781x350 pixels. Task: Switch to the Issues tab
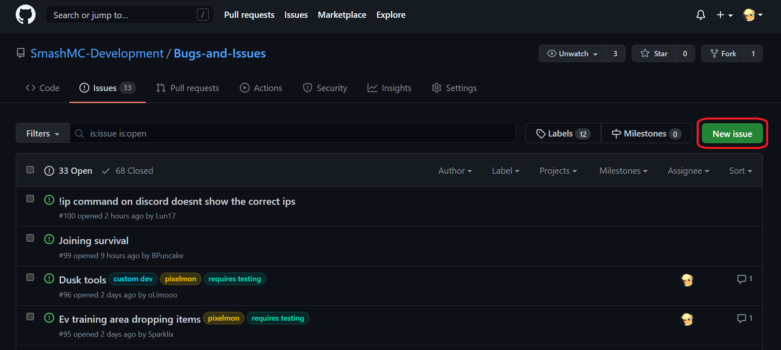[x=107, y=88]
